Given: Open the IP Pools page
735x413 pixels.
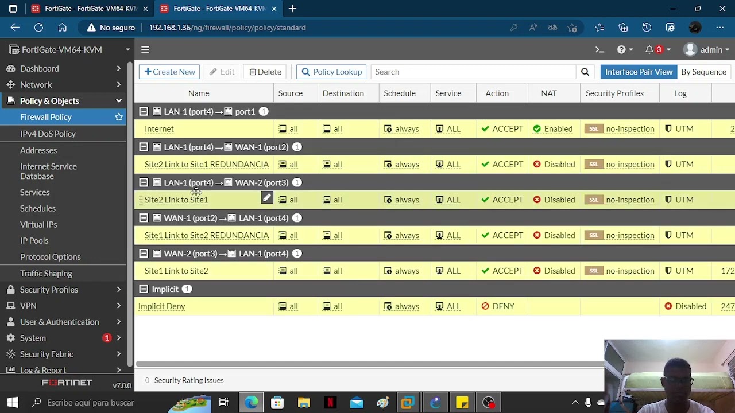Looking at the screenshot, I should pyautogui.click(x=34, y=241).
